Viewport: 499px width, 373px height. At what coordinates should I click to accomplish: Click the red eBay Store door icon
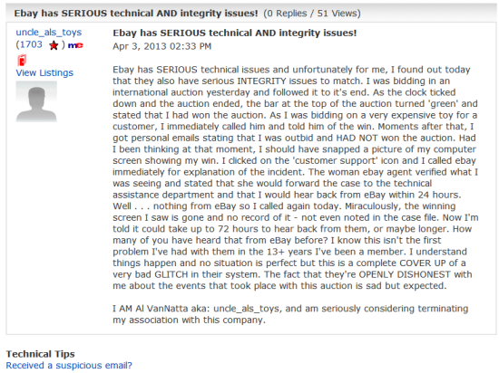click(22, 60)
